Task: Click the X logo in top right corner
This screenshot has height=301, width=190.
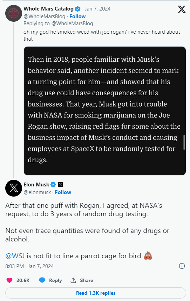Action: (182, 9)
